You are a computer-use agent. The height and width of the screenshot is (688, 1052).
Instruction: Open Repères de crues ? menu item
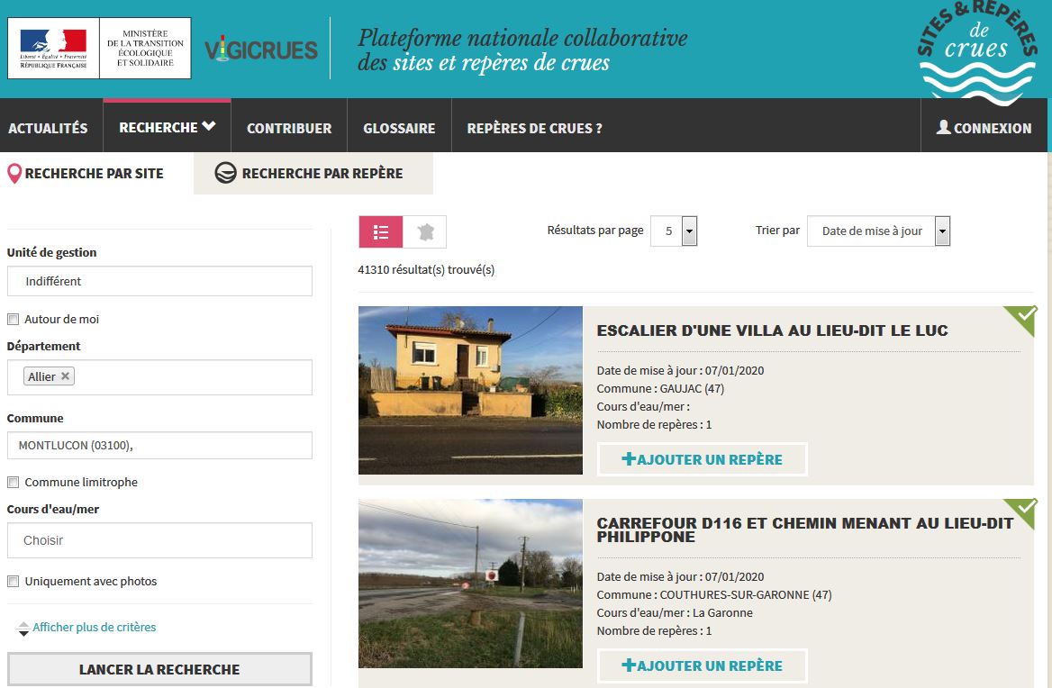[535, 127]
